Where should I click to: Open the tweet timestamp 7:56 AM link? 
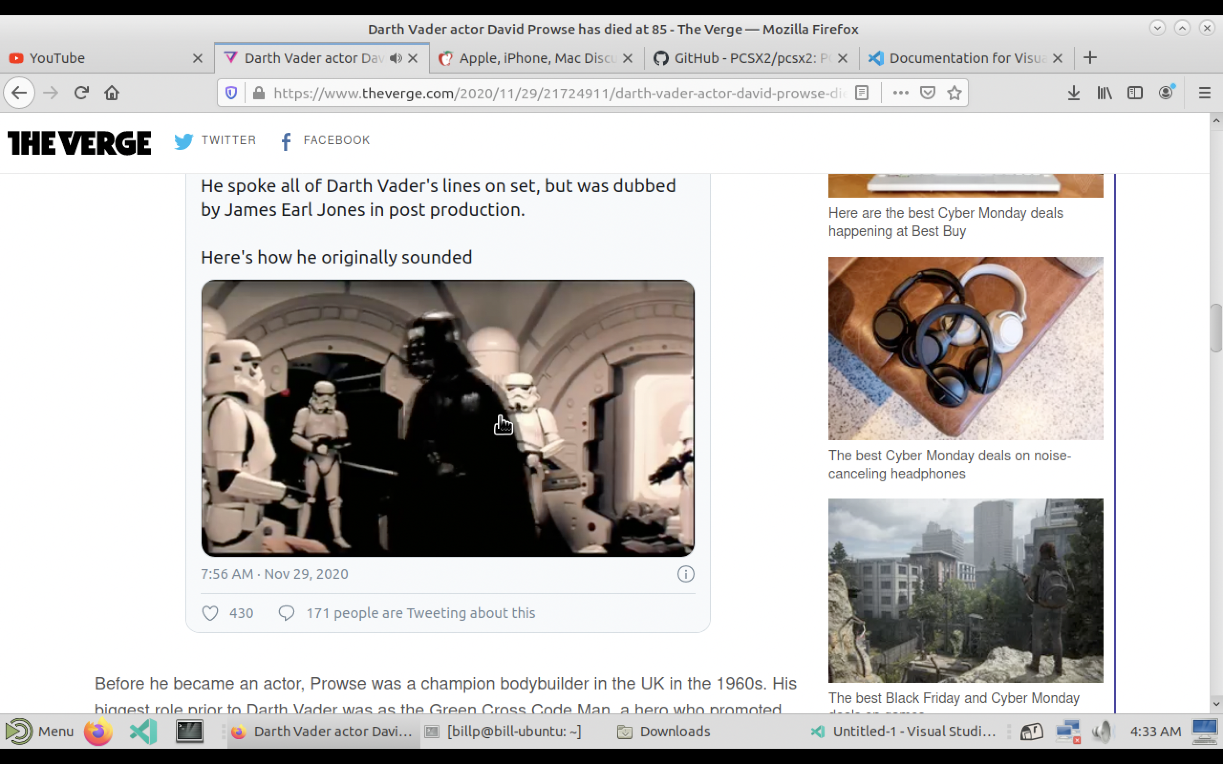click(x=274, y=574)
